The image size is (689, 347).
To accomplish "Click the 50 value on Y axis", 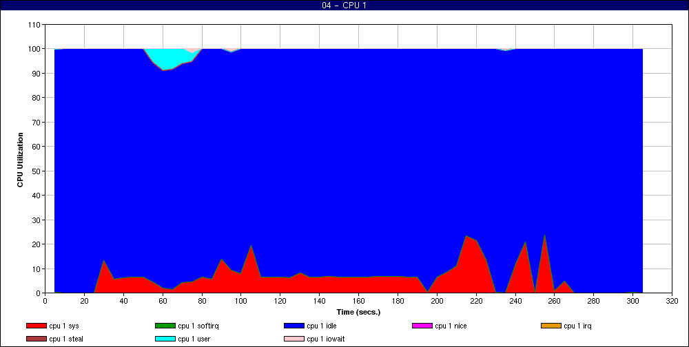I will [x=37, y=171].
